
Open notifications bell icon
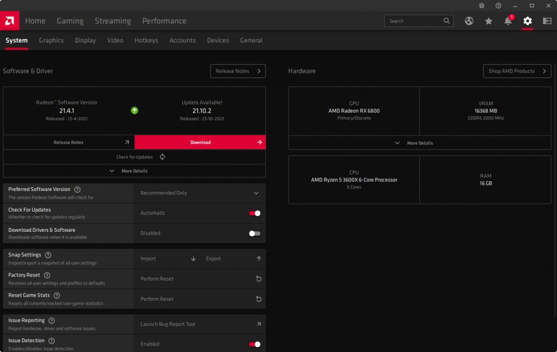point(508,21)
